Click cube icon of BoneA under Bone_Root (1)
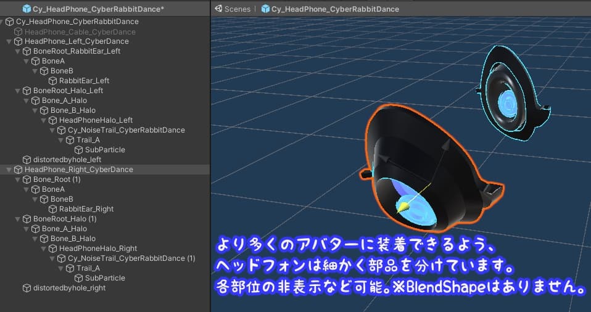 pyautogui.click(x=35, y=189)
